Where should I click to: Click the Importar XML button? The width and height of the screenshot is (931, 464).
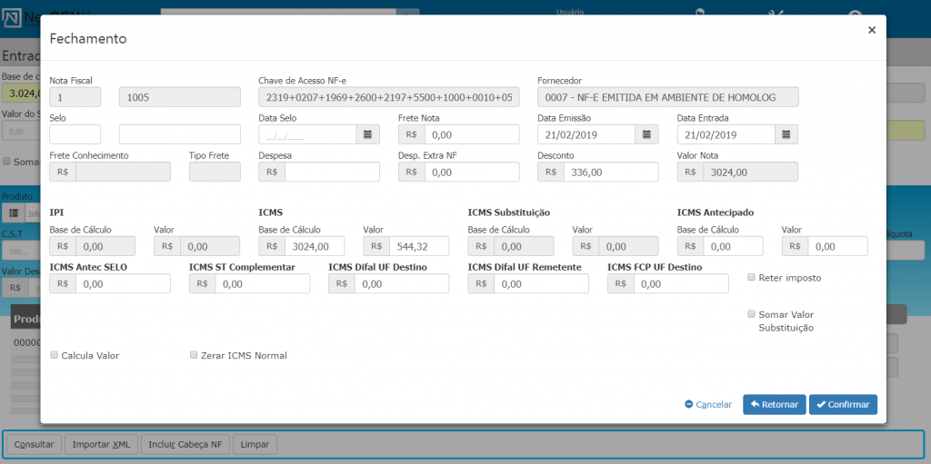(x=101, y=445)
